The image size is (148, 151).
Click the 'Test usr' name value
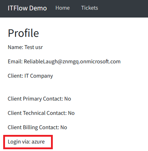[34, 47]
